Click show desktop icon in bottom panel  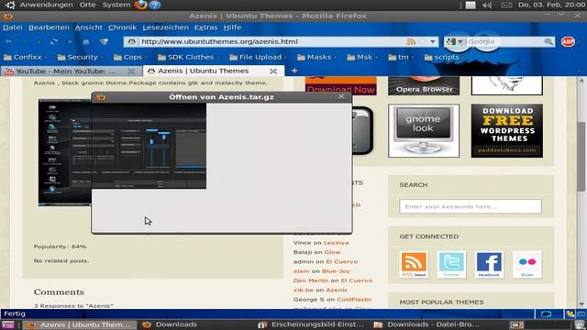point(7,324)
